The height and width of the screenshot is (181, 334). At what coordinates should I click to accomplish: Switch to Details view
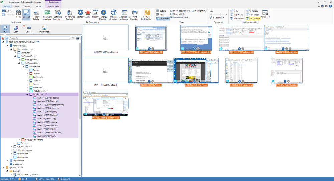click(161, 11)
